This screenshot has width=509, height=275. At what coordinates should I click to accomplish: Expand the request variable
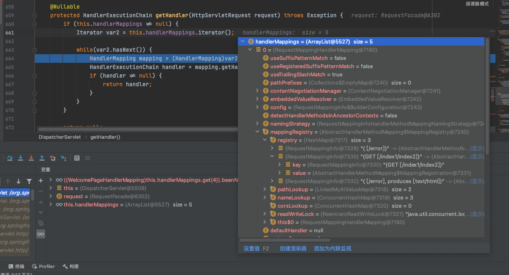coord(51,196)
